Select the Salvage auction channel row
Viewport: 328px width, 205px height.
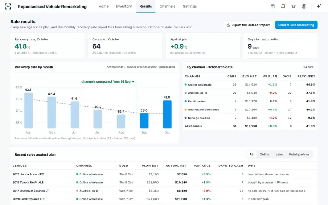(250, 118)
